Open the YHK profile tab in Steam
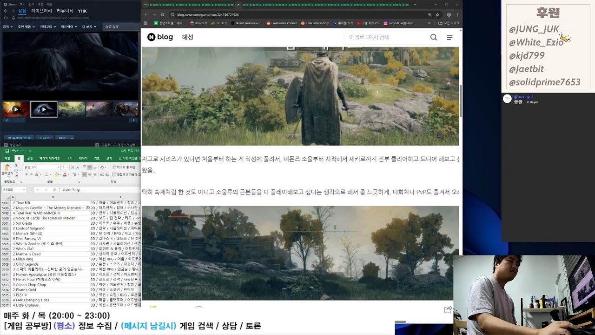 click(x=82, y=11)
